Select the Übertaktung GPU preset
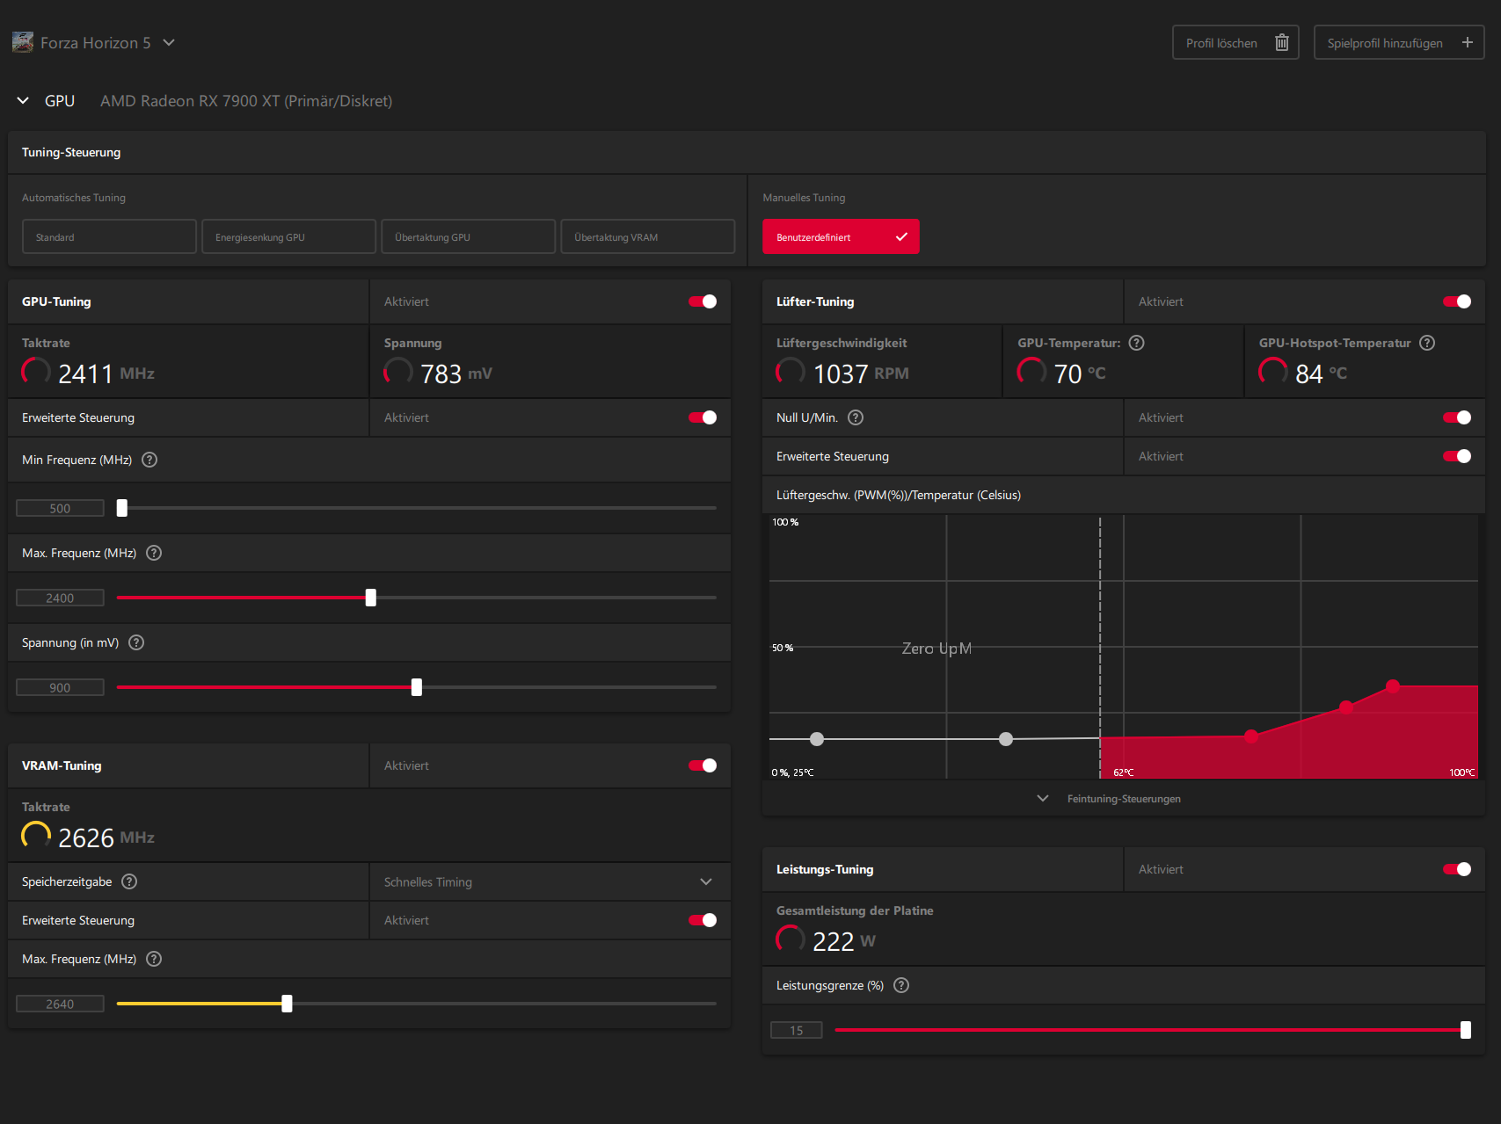 coord(468,236)
